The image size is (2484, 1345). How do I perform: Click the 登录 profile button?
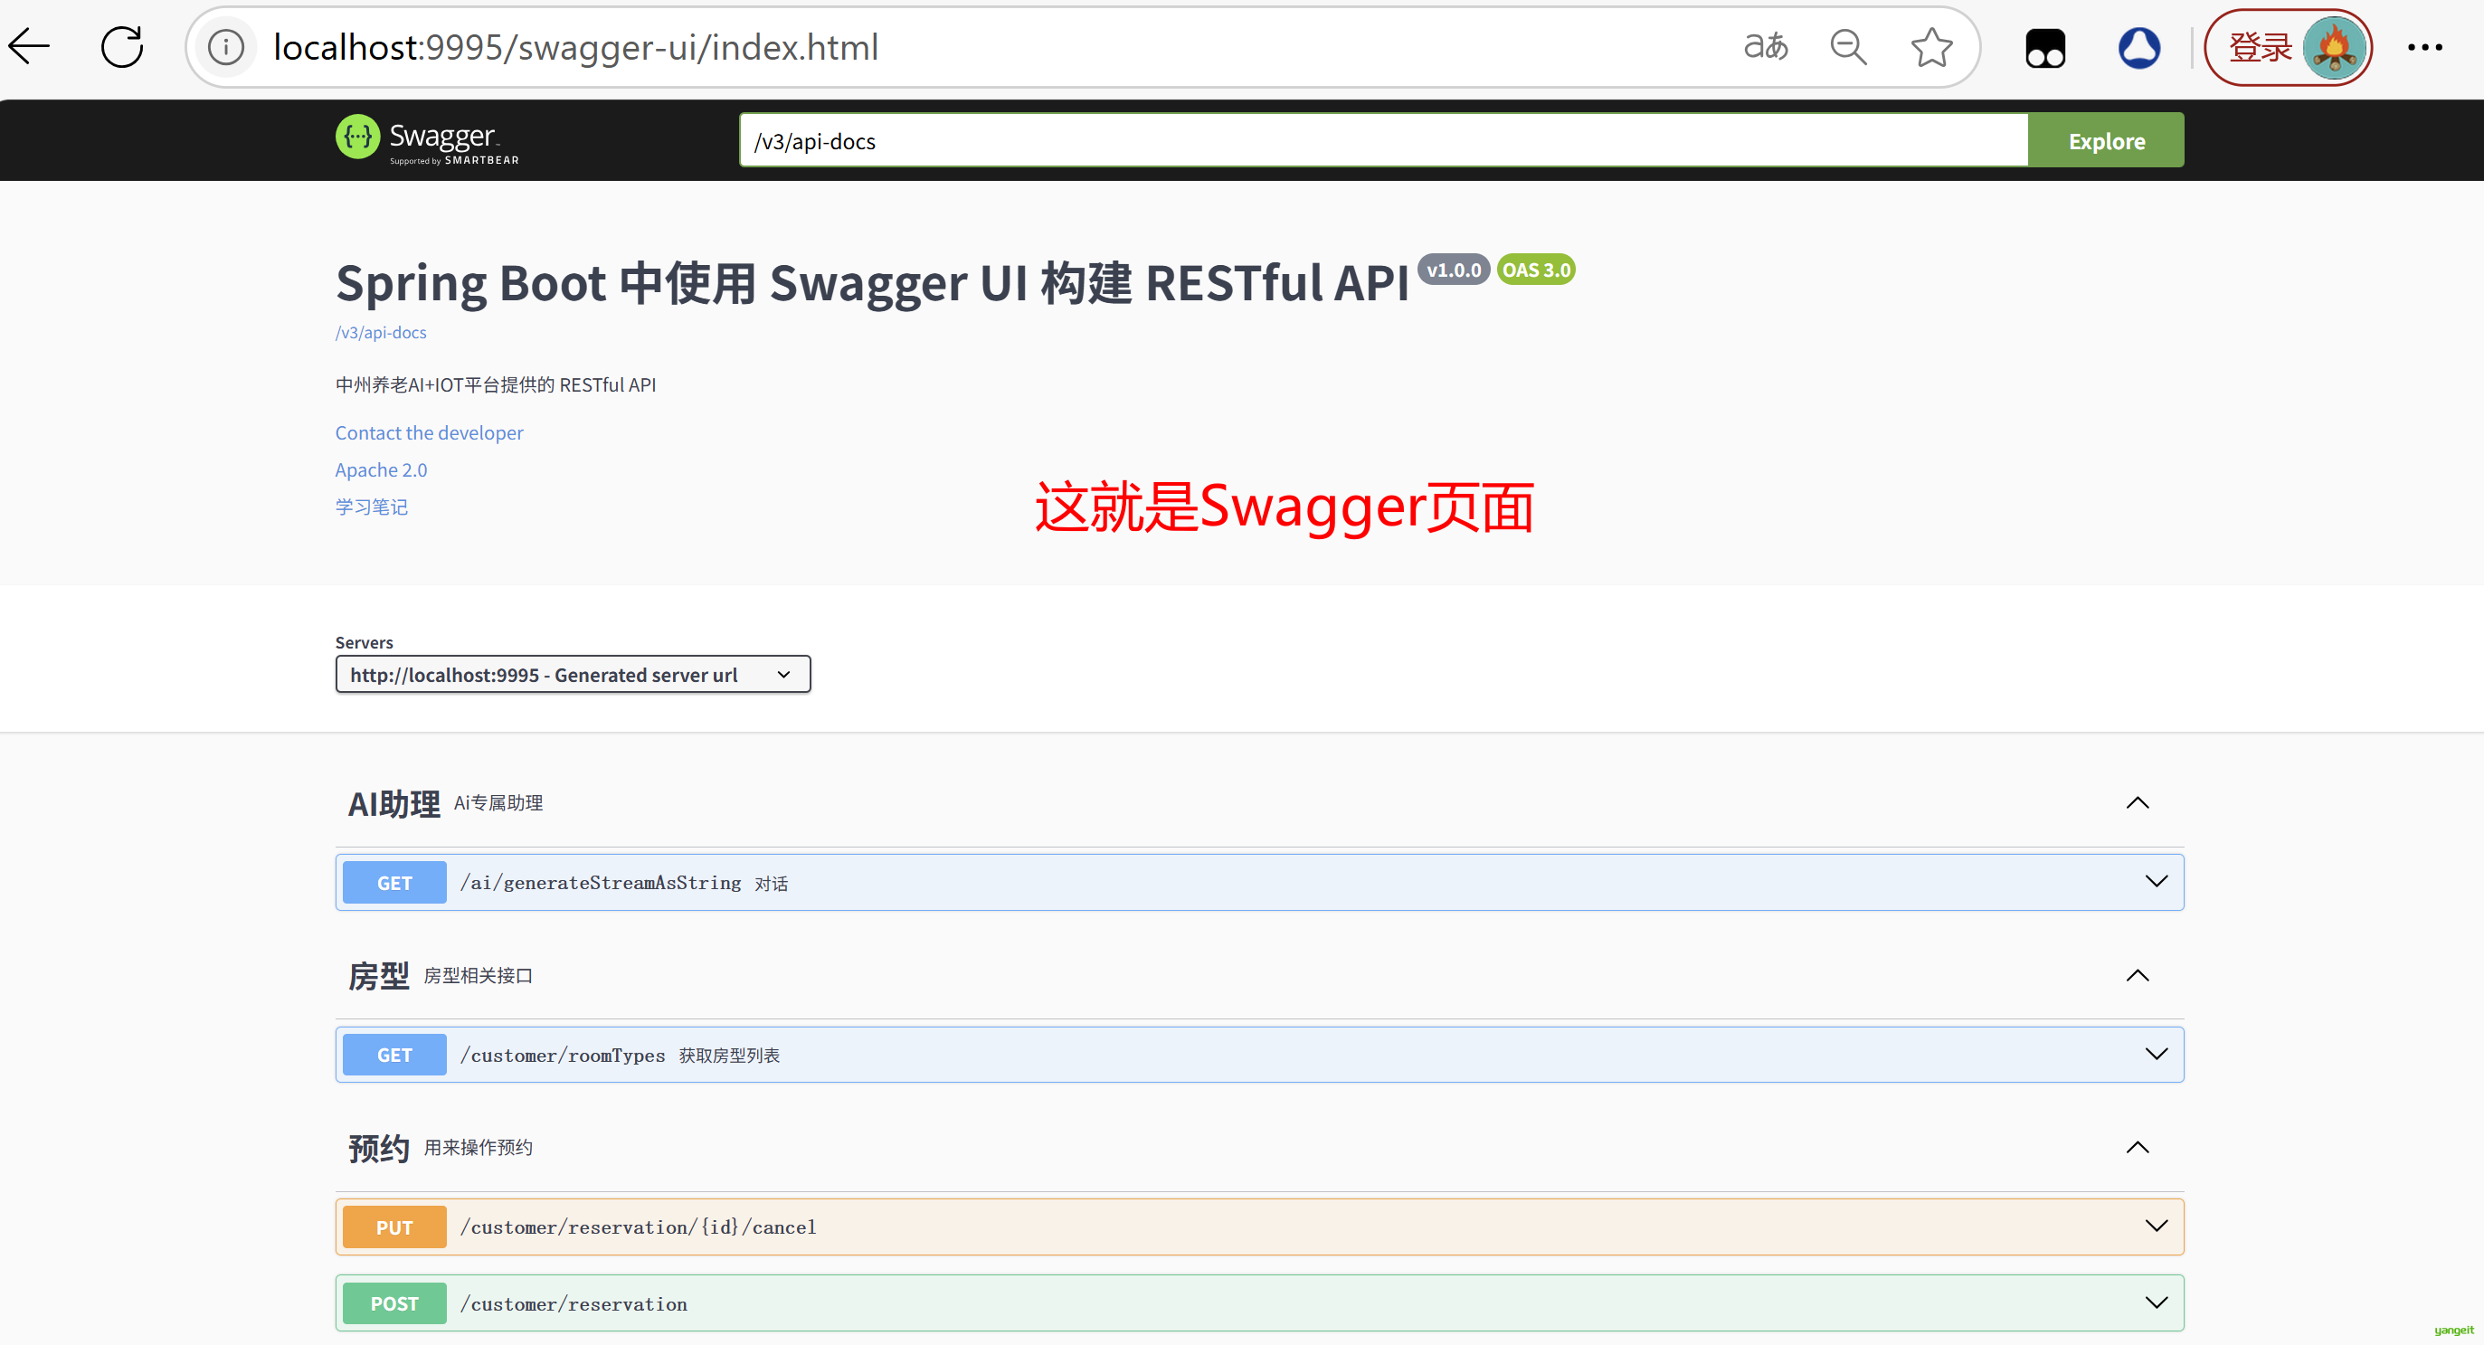click(x=2289, y=47)
